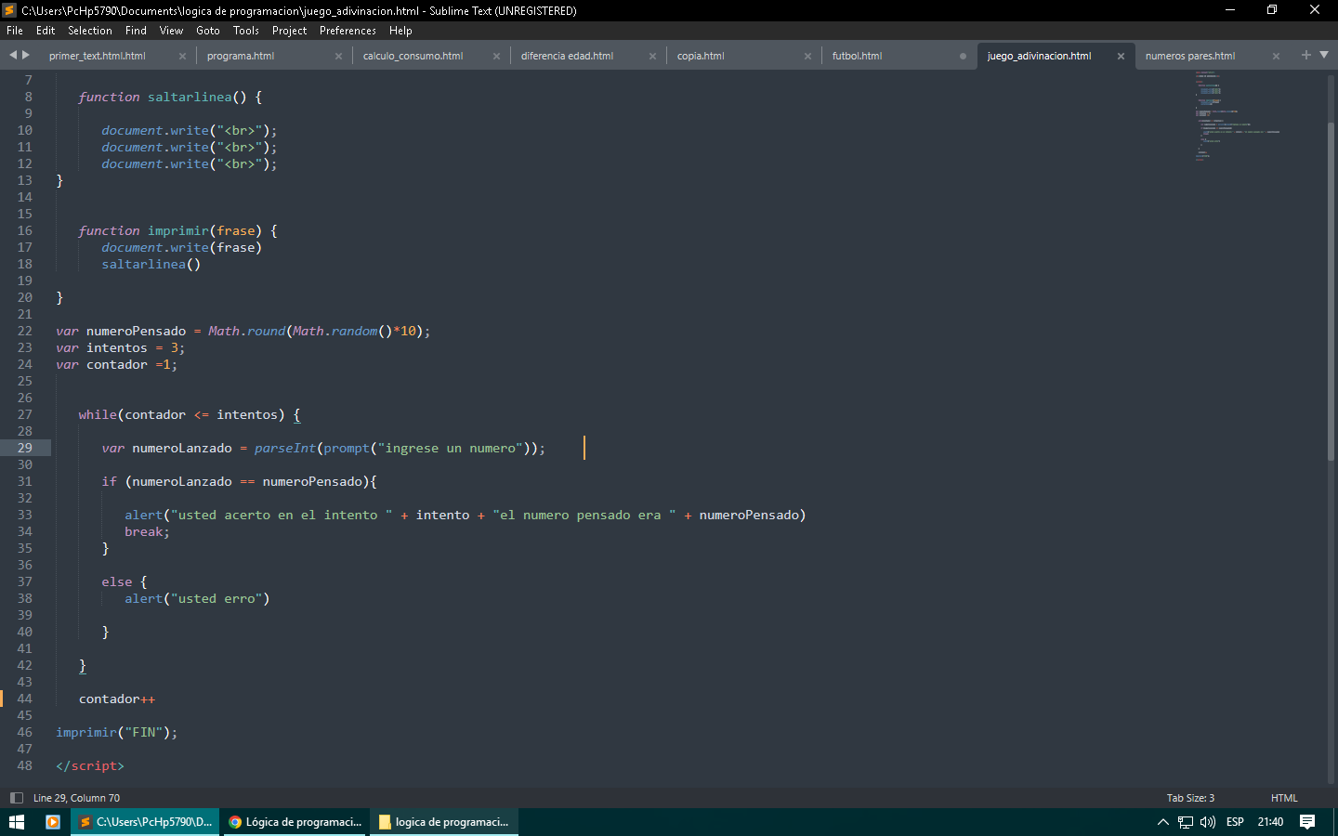Switch to calculo_consumo.html tab
1338x836 pixels.
[413, 56]
